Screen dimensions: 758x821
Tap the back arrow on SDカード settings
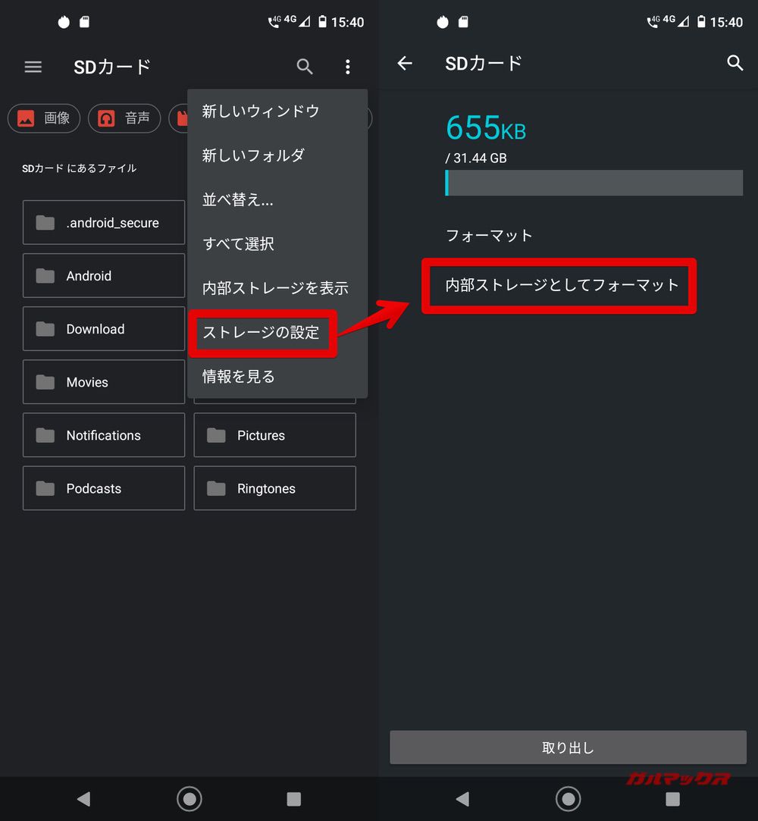coord(405,64)
